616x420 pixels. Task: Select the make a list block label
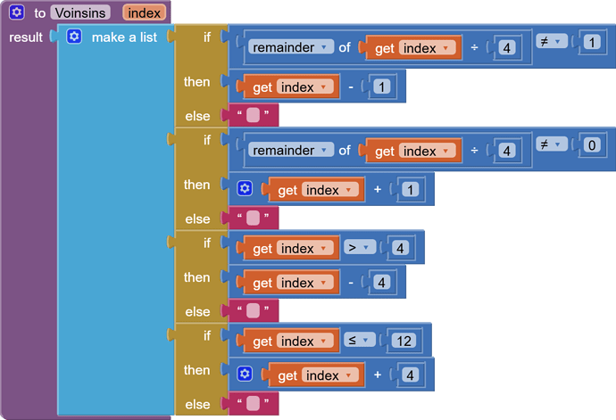point(124,37)
